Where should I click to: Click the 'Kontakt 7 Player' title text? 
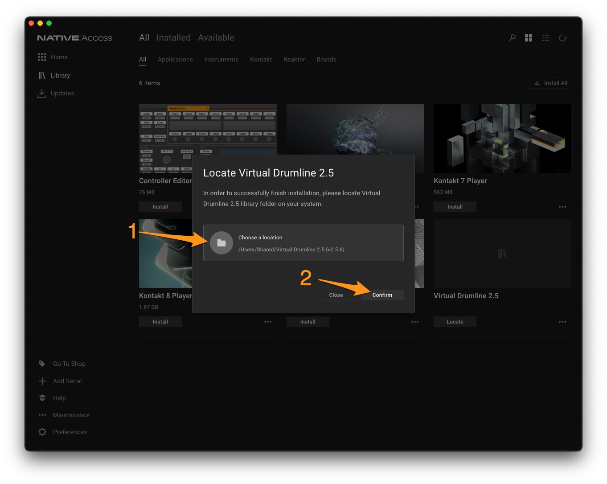pyautogui.click(x=460, y=180)
